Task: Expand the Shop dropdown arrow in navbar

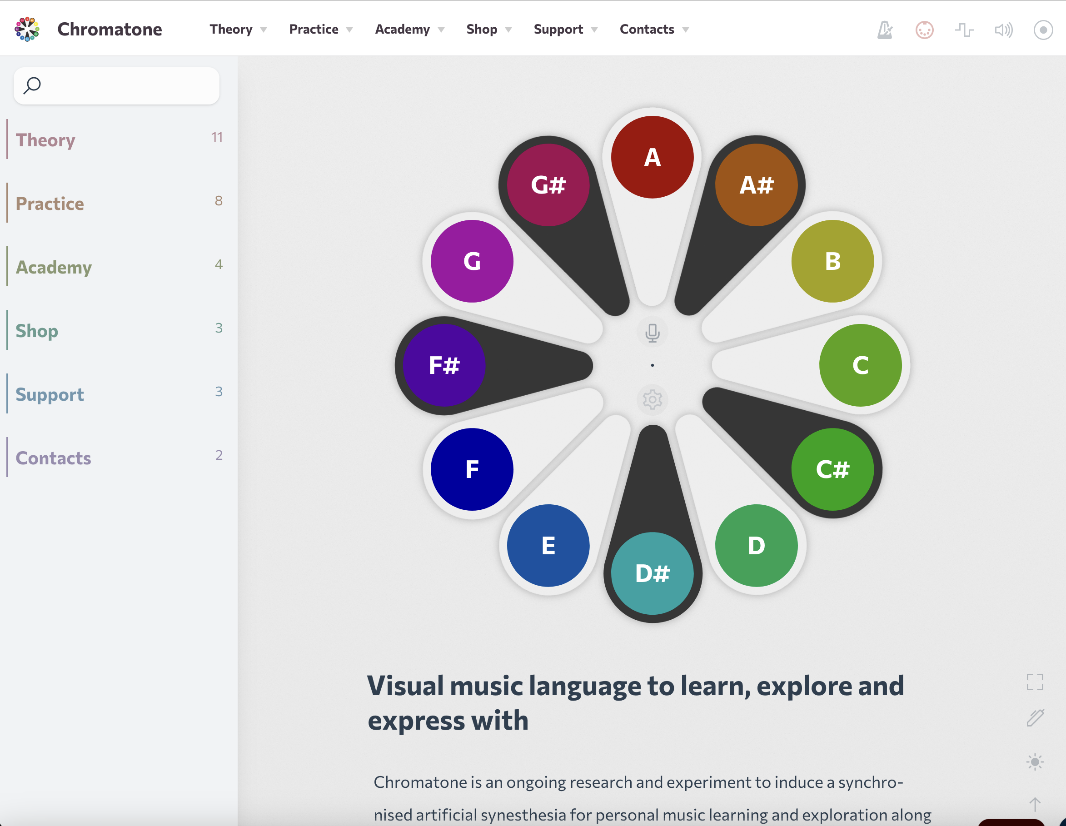Action: (x=508, y=30)
